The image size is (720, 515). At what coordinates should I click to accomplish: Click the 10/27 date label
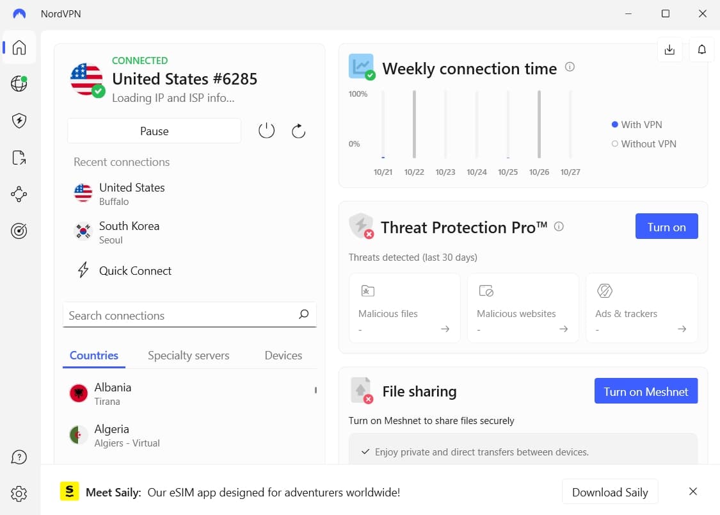570,172
